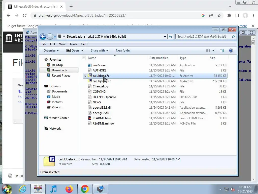Open the Share with dropdown
258x194 pixels.
[x=99, y=51]
